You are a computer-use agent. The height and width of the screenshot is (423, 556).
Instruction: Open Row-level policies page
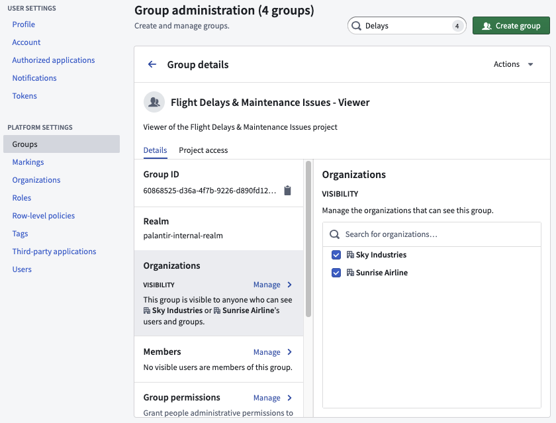coord(43,216)
